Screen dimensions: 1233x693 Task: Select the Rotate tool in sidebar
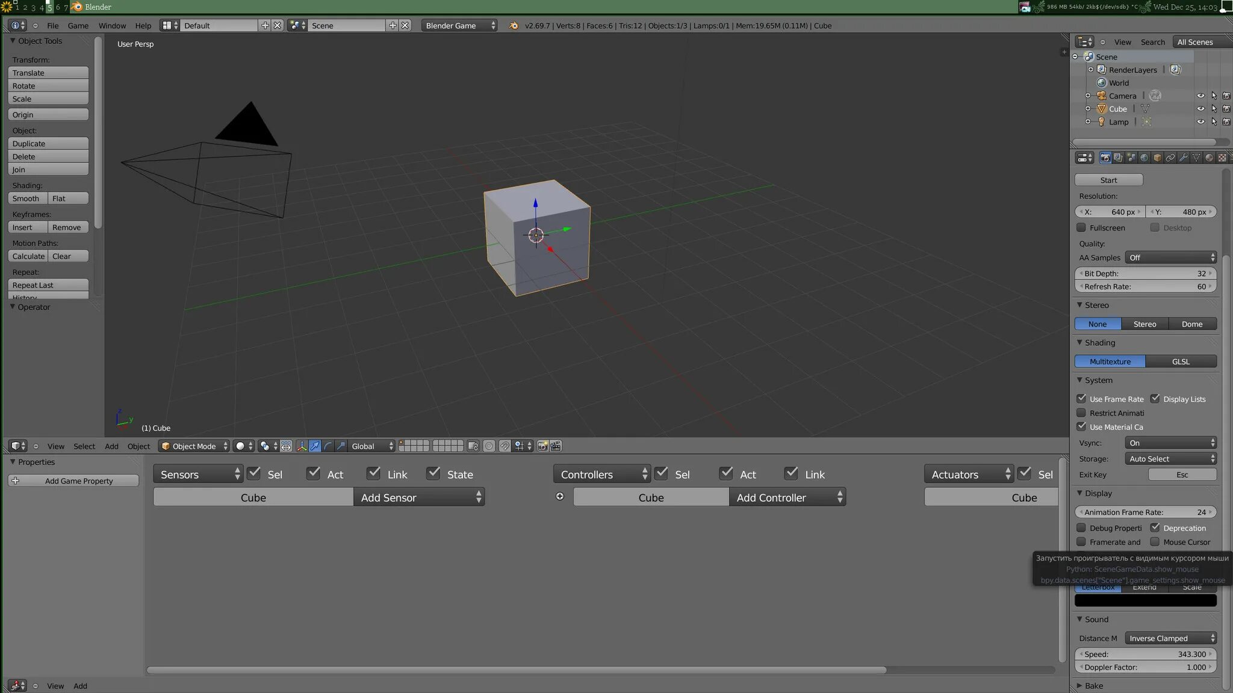[48, 85]
